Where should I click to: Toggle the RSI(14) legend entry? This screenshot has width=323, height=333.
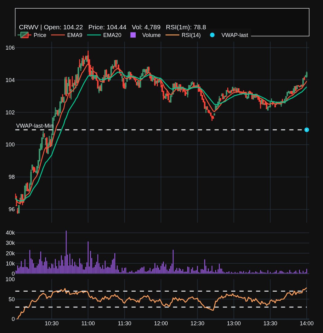pos(183,35)
